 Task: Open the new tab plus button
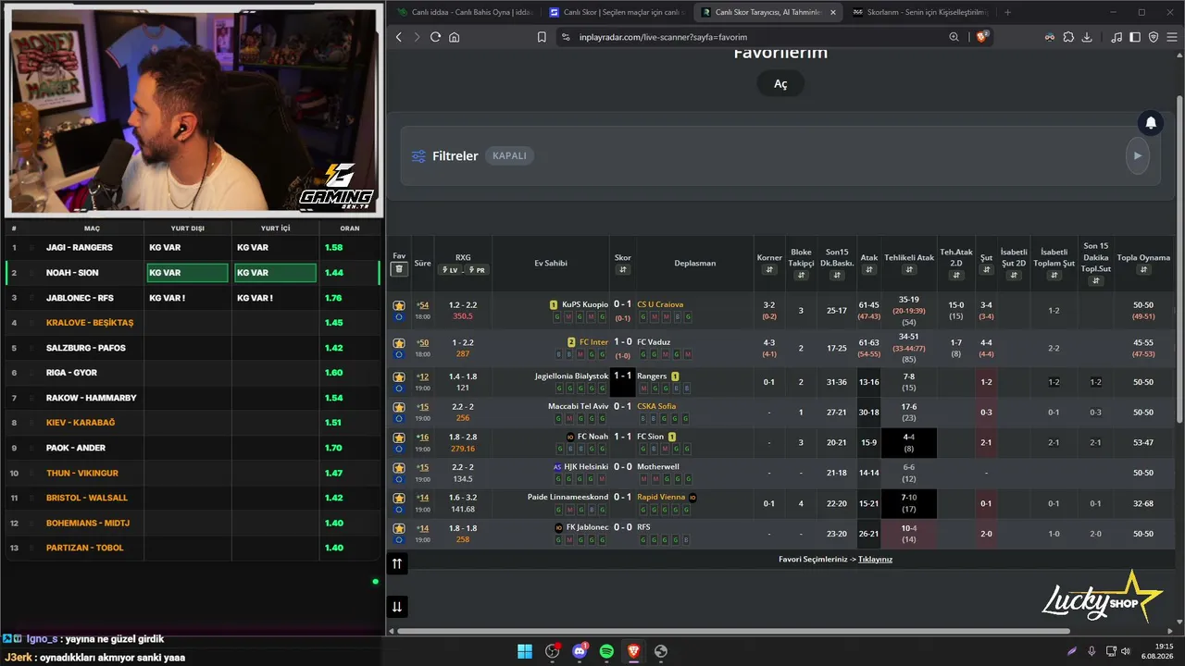pyautogui.click(x=1007, y=12)
